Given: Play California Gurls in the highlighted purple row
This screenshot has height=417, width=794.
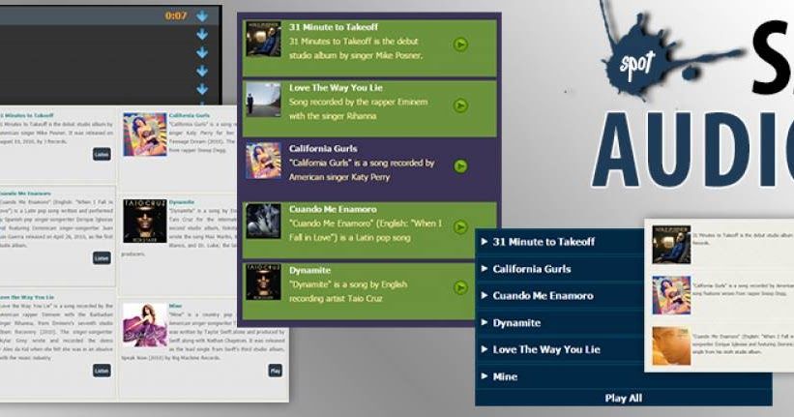Looking at the screenshot, I should coord(460,166).
